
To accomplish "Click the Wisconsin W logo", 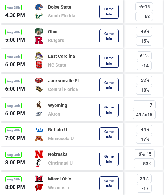I will tap(39, 188).
